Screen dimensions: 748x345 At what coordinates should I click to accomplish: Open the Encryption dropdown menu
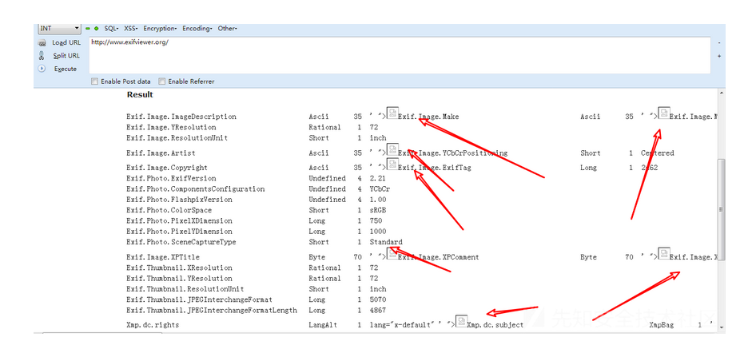click(160, 29)
